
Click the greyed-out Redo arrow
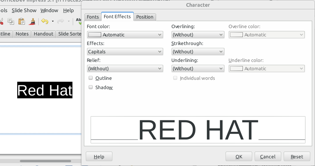pos(61,21)
